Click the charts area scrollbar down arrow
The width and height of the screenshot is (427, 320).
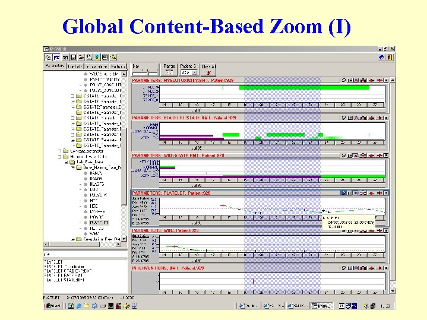point(393,291)
